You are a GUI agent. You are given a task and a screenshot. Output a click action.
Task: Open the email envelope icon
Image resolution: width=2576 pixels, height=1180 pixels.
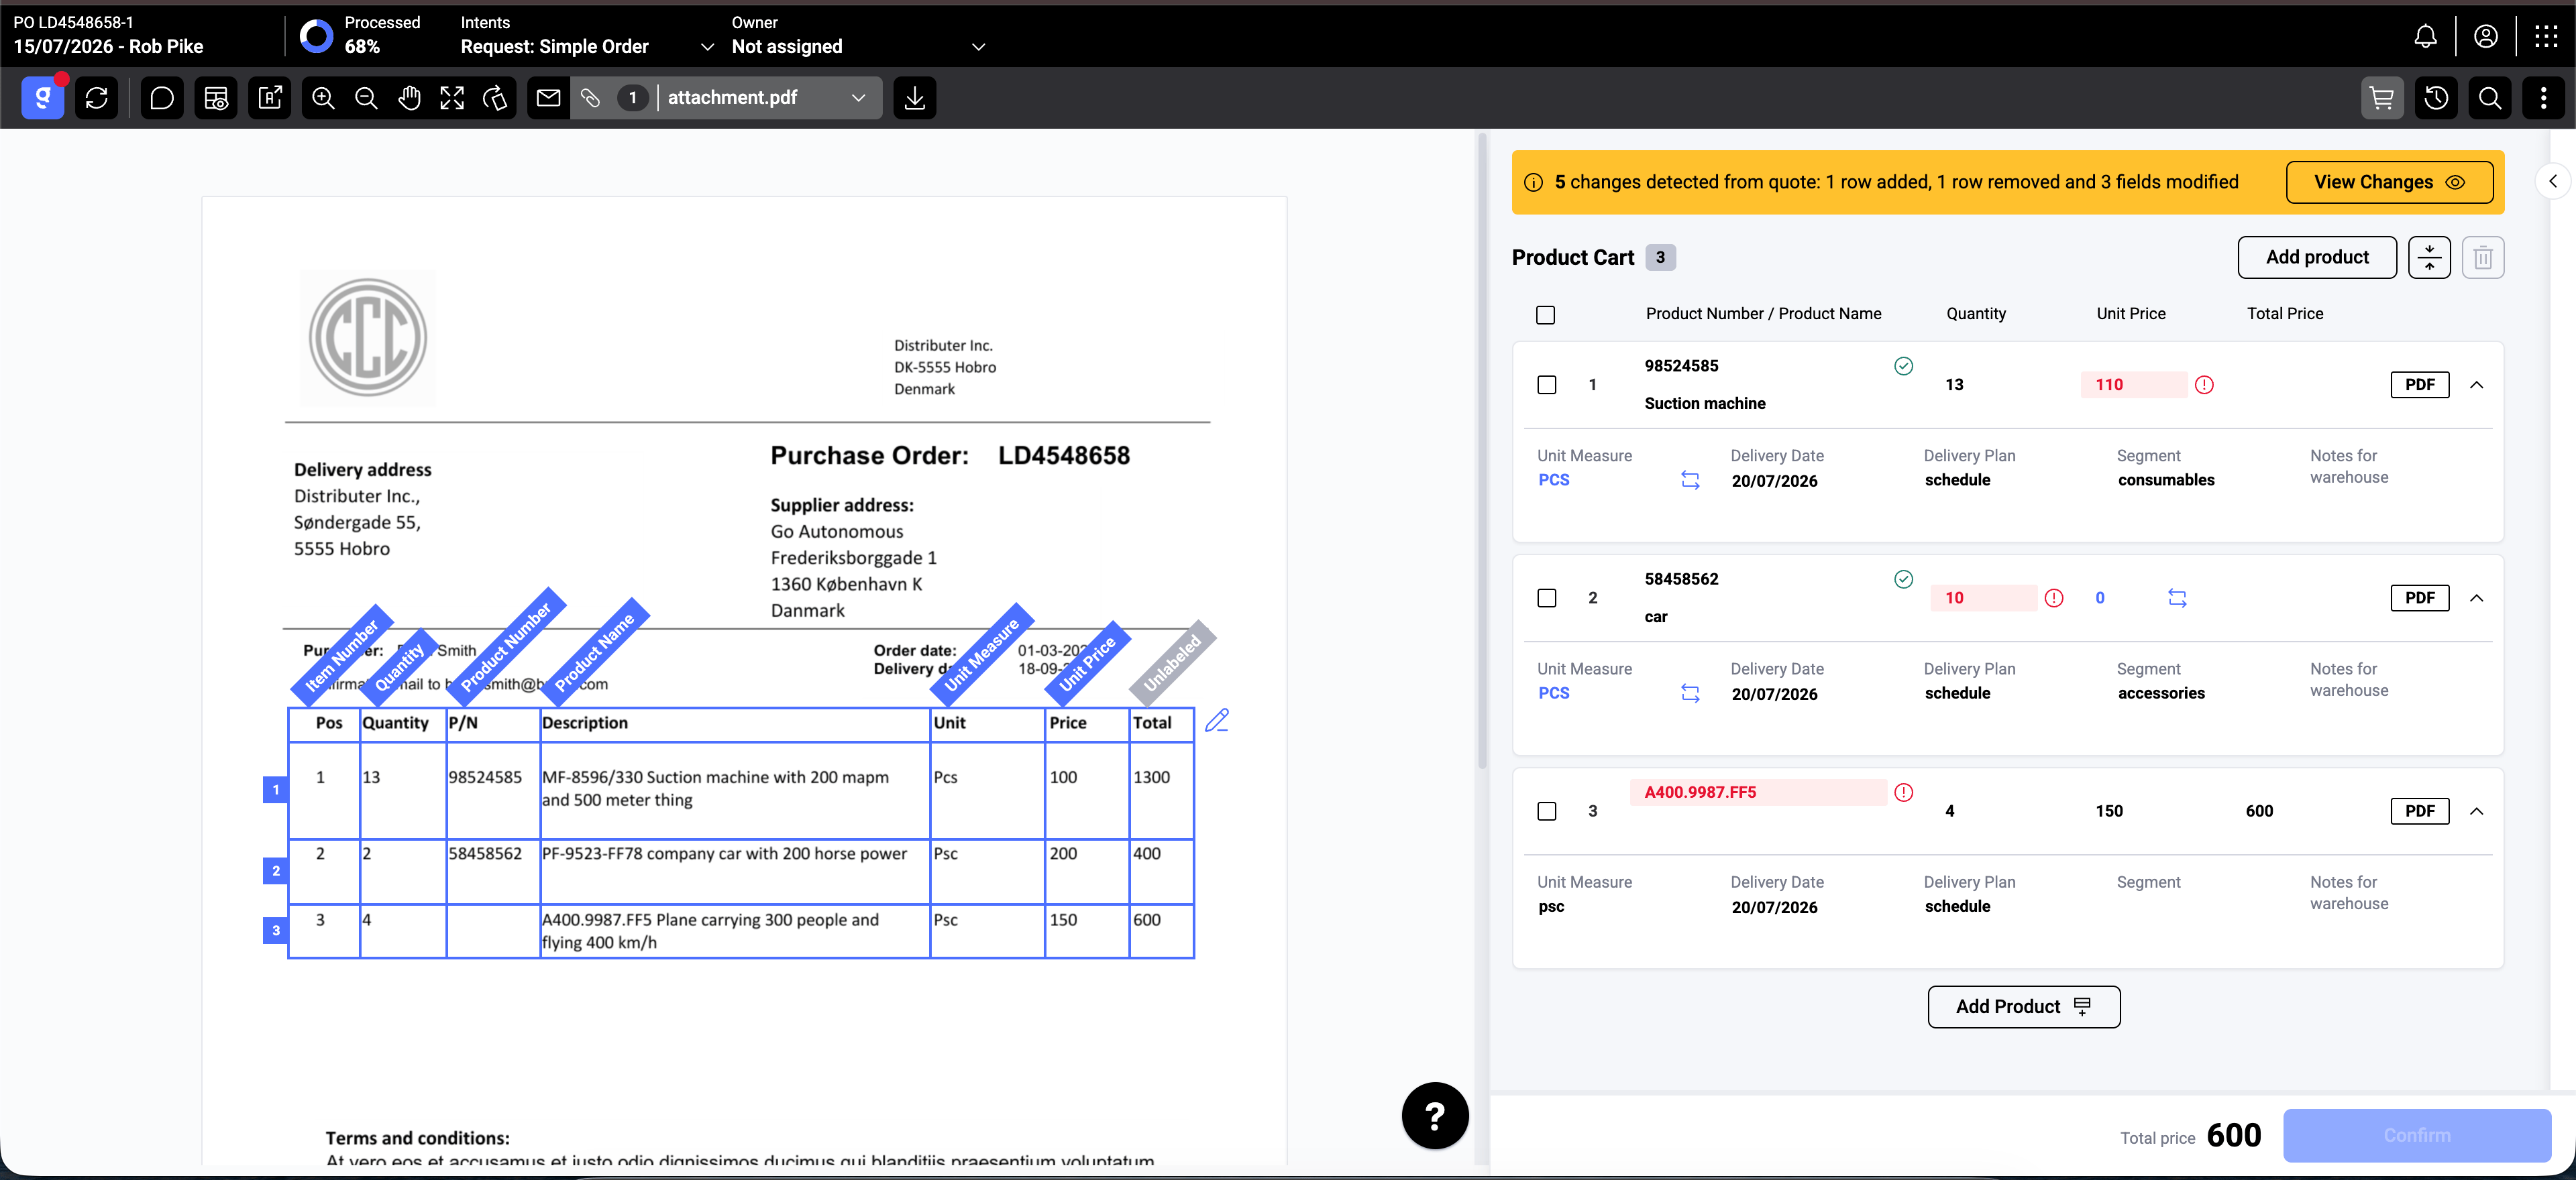[x=548, y=98]
